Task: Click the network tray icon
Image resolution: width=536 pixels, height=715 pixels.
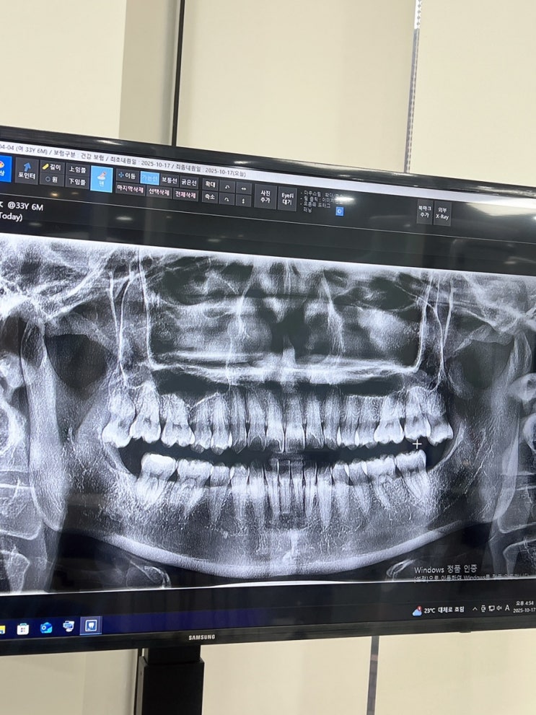Action: point(491,608)
